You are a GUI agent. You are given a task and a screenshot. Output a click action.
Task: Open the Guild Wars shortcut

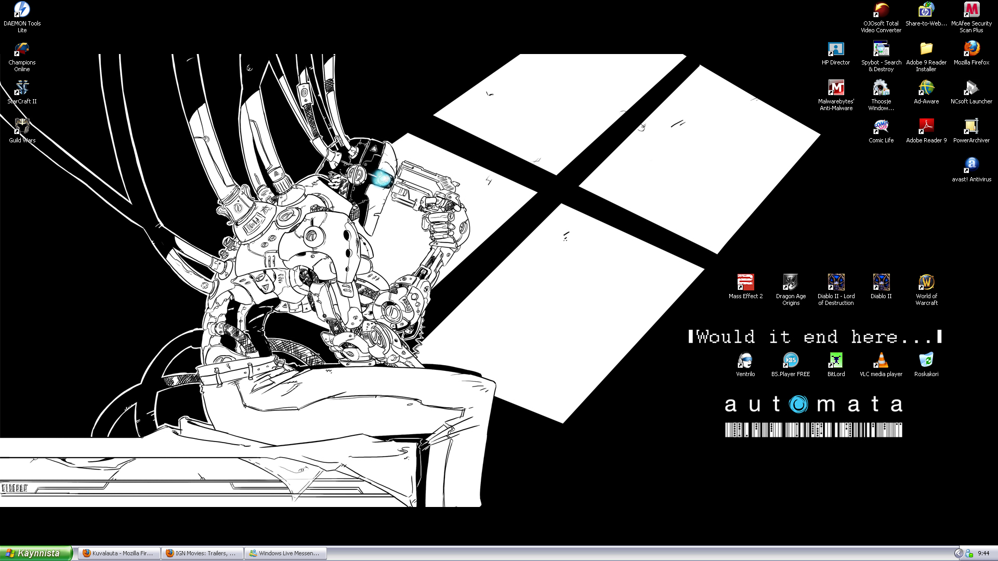(22, 127)
